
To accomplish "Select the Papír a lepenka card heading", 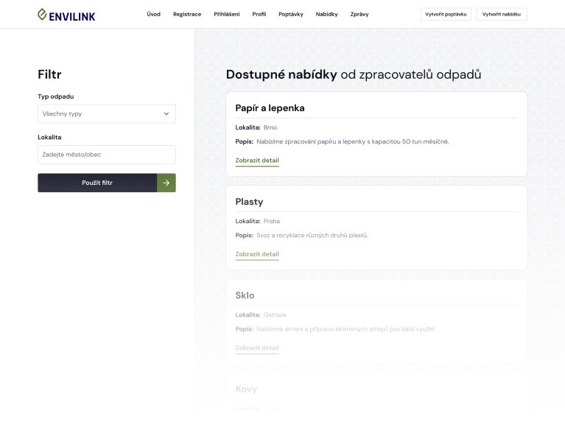I will click(x=270, y=108).
